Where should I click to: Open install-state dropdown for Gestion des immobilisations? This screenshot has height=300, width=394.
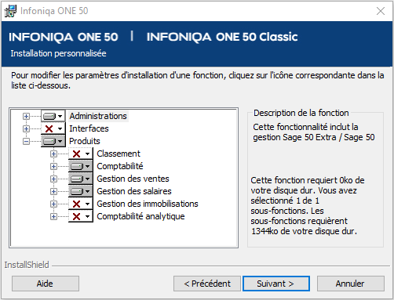click(81, 204)
